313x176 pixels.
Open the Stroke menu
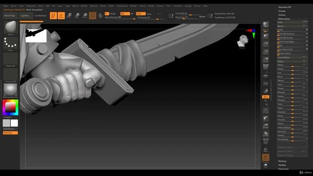(151, 6)
